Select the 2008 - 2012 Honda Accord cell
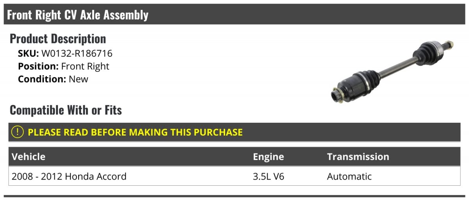The width and height of the screenshot is (469, 201). pos(69,176)
